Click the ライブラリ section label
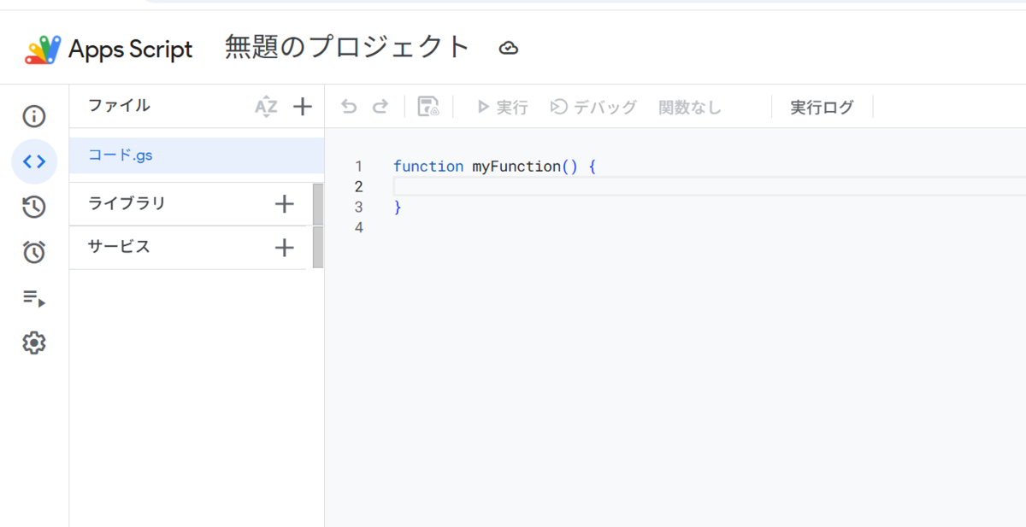1026x527 pixels. click(127, 203)
